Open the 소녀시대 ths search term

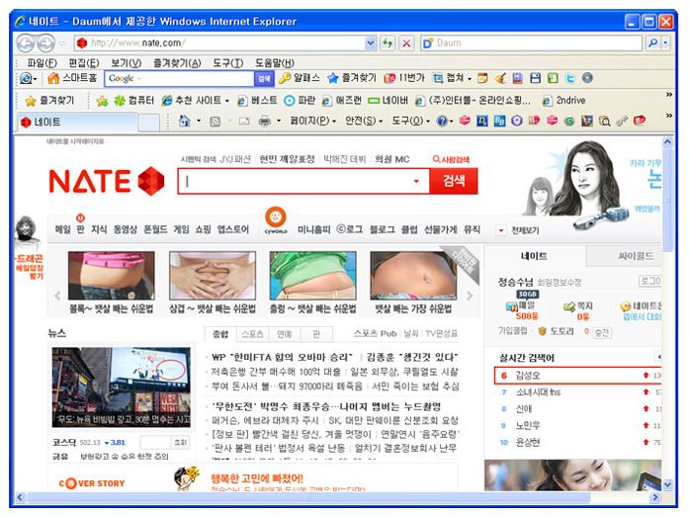tap(538, 392)
